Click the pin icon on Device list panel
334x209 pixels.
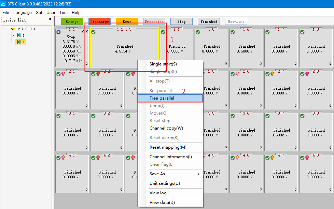[50, 20]
